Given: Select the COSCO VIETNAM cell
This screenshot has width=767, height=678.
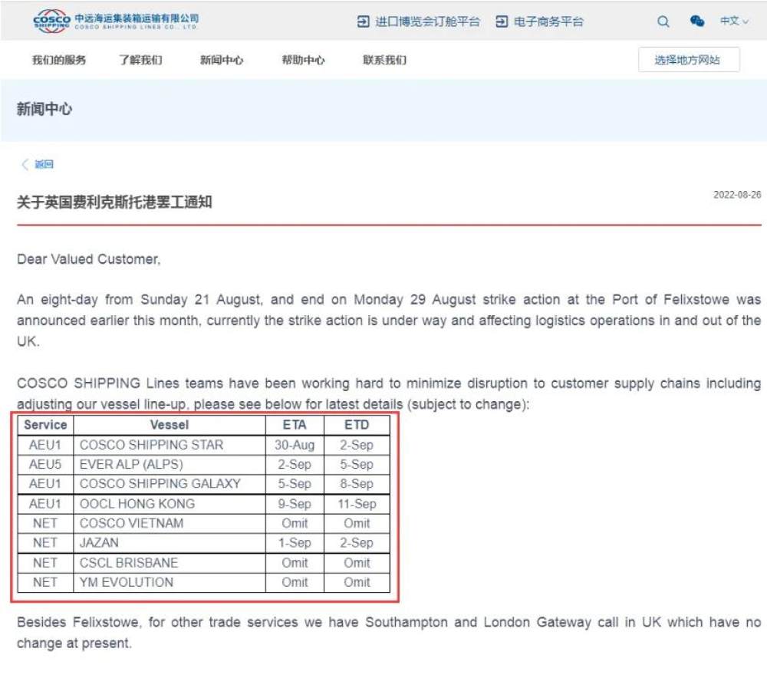Looking at the screenshot, I should pos(170,523).
